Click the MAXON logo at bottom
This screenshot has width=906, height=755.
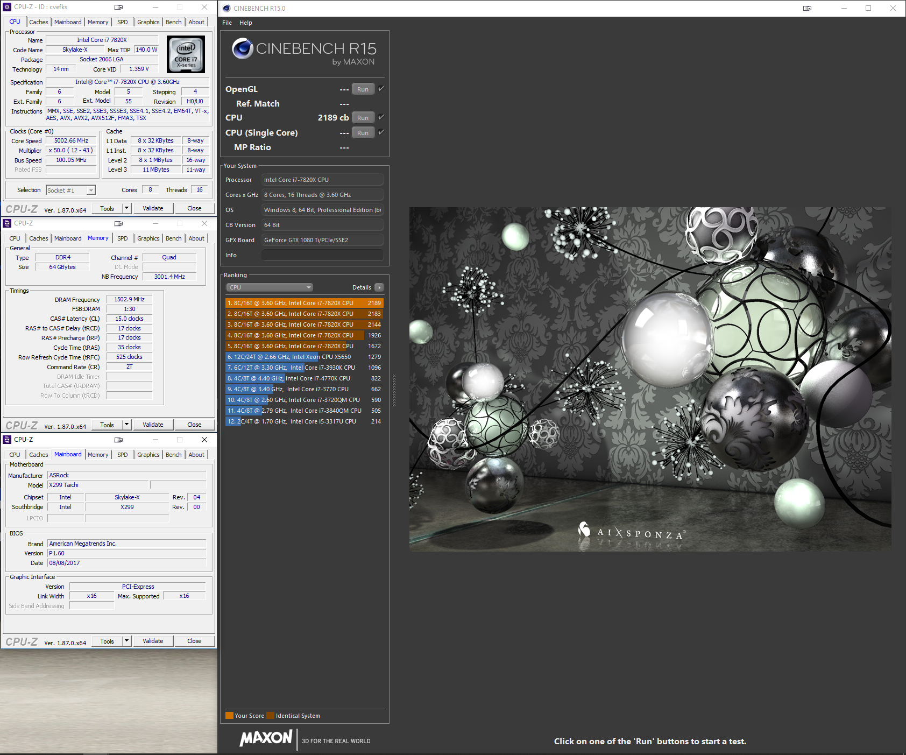coord(266,738)
